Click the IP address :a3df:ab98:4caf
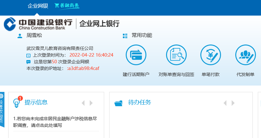 coord(83,68)
